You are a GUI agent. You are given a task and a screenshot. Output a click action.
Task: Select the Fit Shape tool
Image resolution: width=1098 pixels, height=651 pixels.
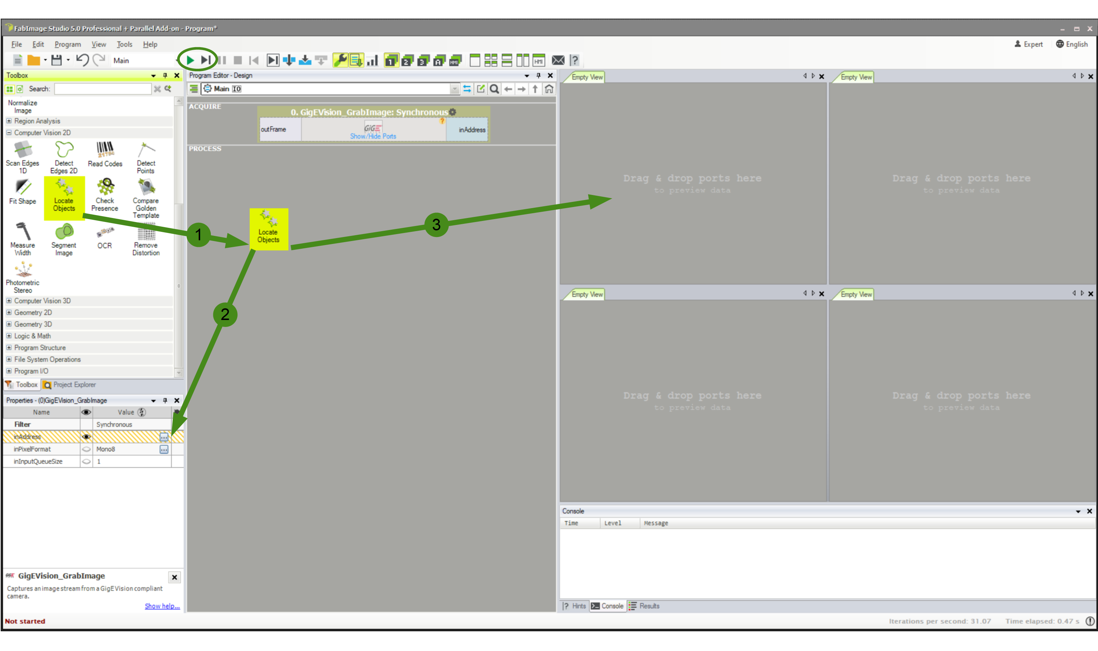point(23,192)
